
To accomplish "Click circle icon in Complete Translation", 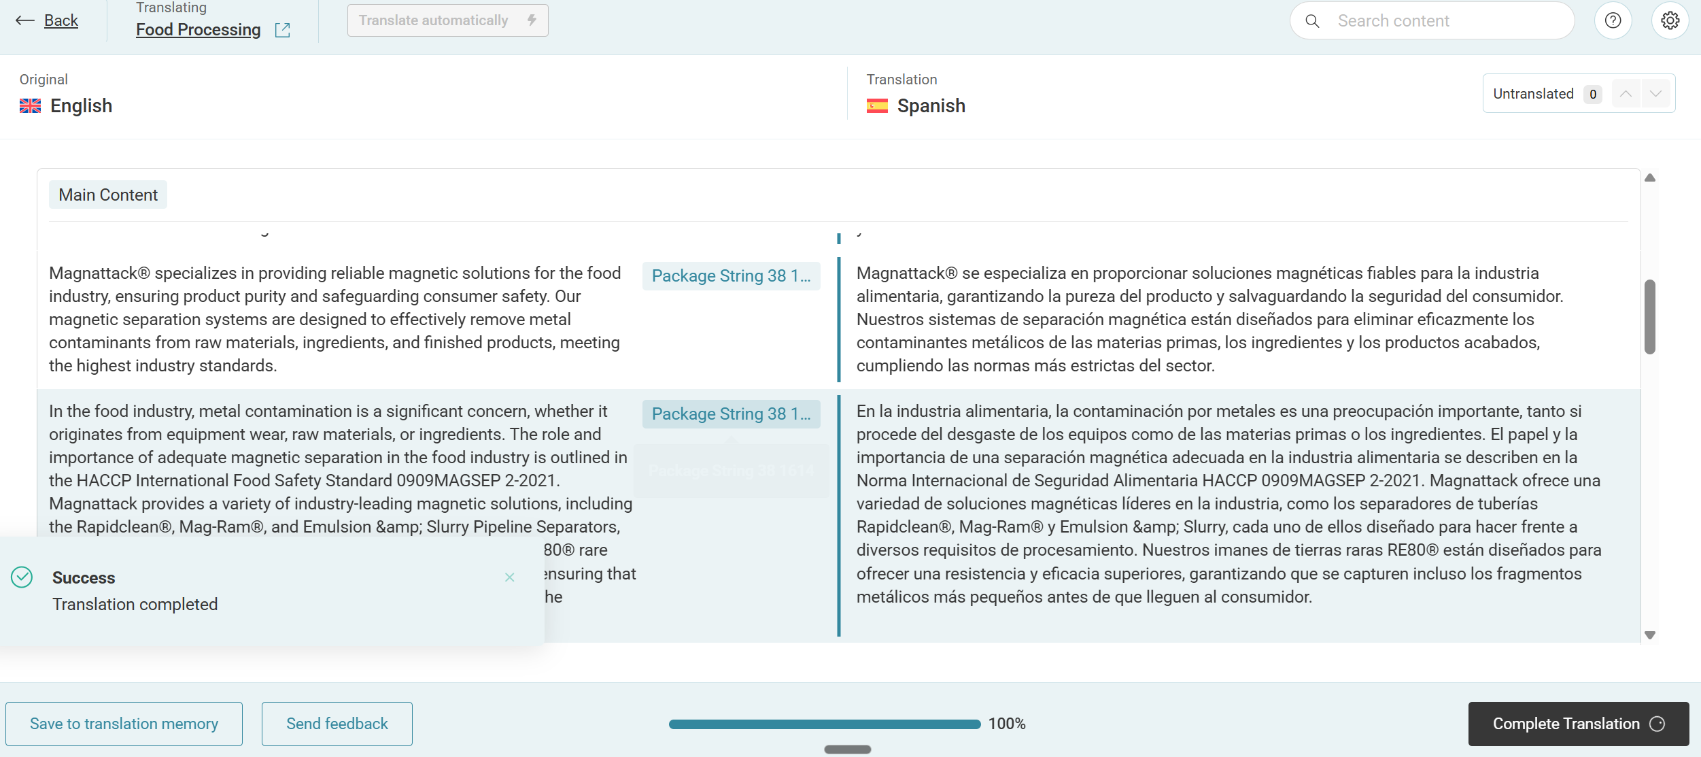I will click(x=1657, y=724).
